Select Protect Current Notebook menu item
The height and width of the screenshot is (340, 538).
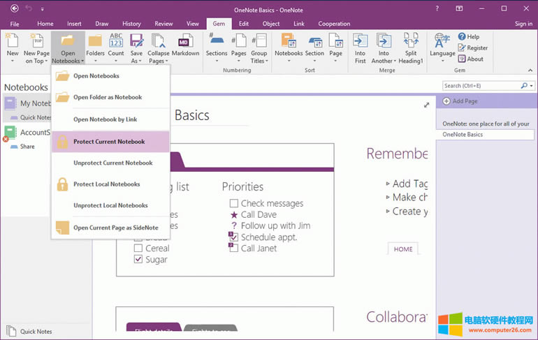110,142
